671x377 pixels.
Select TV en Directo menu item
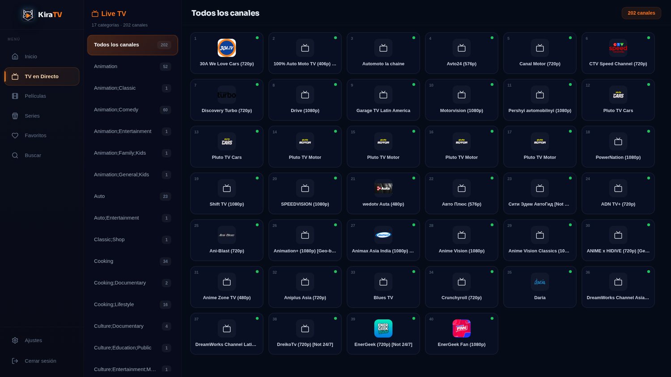(x=42, y=76)
